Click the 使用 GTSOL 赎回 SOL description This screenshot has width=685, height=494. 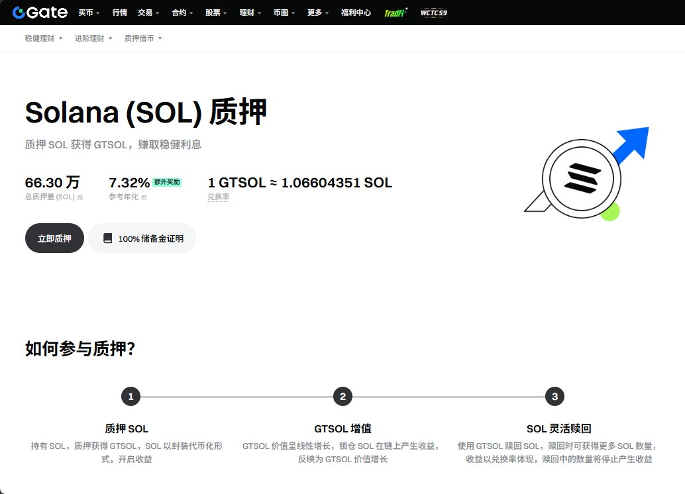point(558,452)
